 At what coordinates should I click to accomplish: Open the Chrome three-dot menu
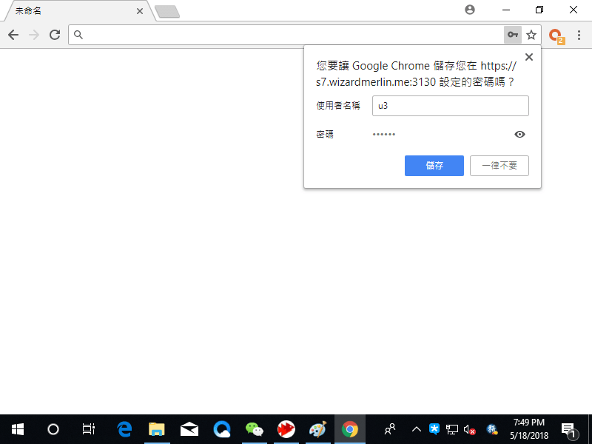(x=579, y=35)
